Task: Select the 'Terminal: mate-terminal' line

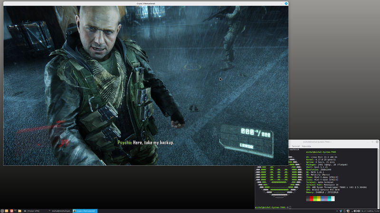Action: tap(320, 182)
